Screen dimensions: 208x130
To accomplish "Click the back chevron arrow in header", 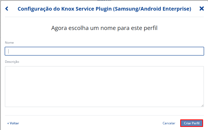I will point(7,9).
